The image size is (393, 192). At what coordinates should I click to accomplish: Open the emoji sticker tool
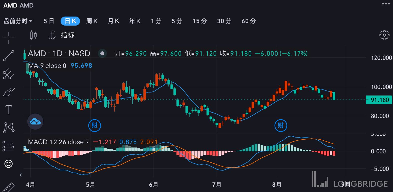click(x=9, y=164)
